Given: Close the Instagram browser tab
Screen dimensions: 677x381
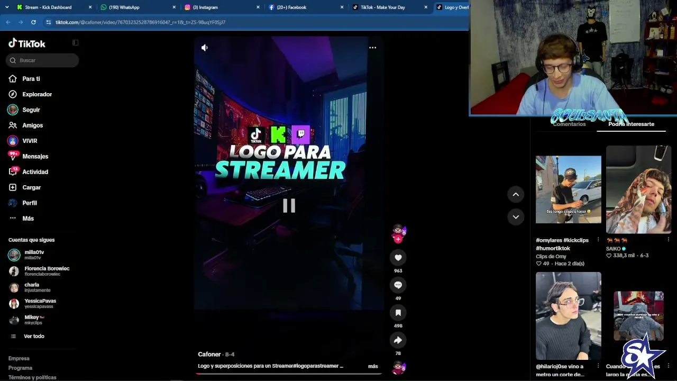Looking at the screenshot, I should pos(258,7).
